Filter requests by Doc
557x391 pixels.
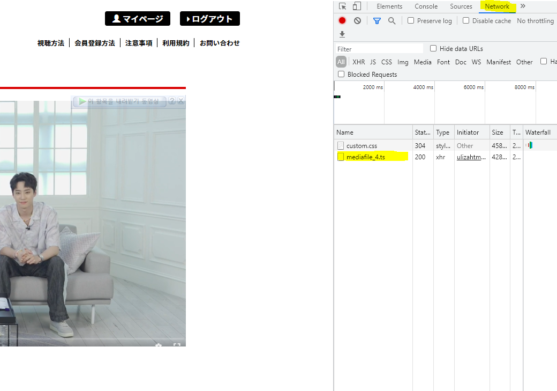coord(461,62)
